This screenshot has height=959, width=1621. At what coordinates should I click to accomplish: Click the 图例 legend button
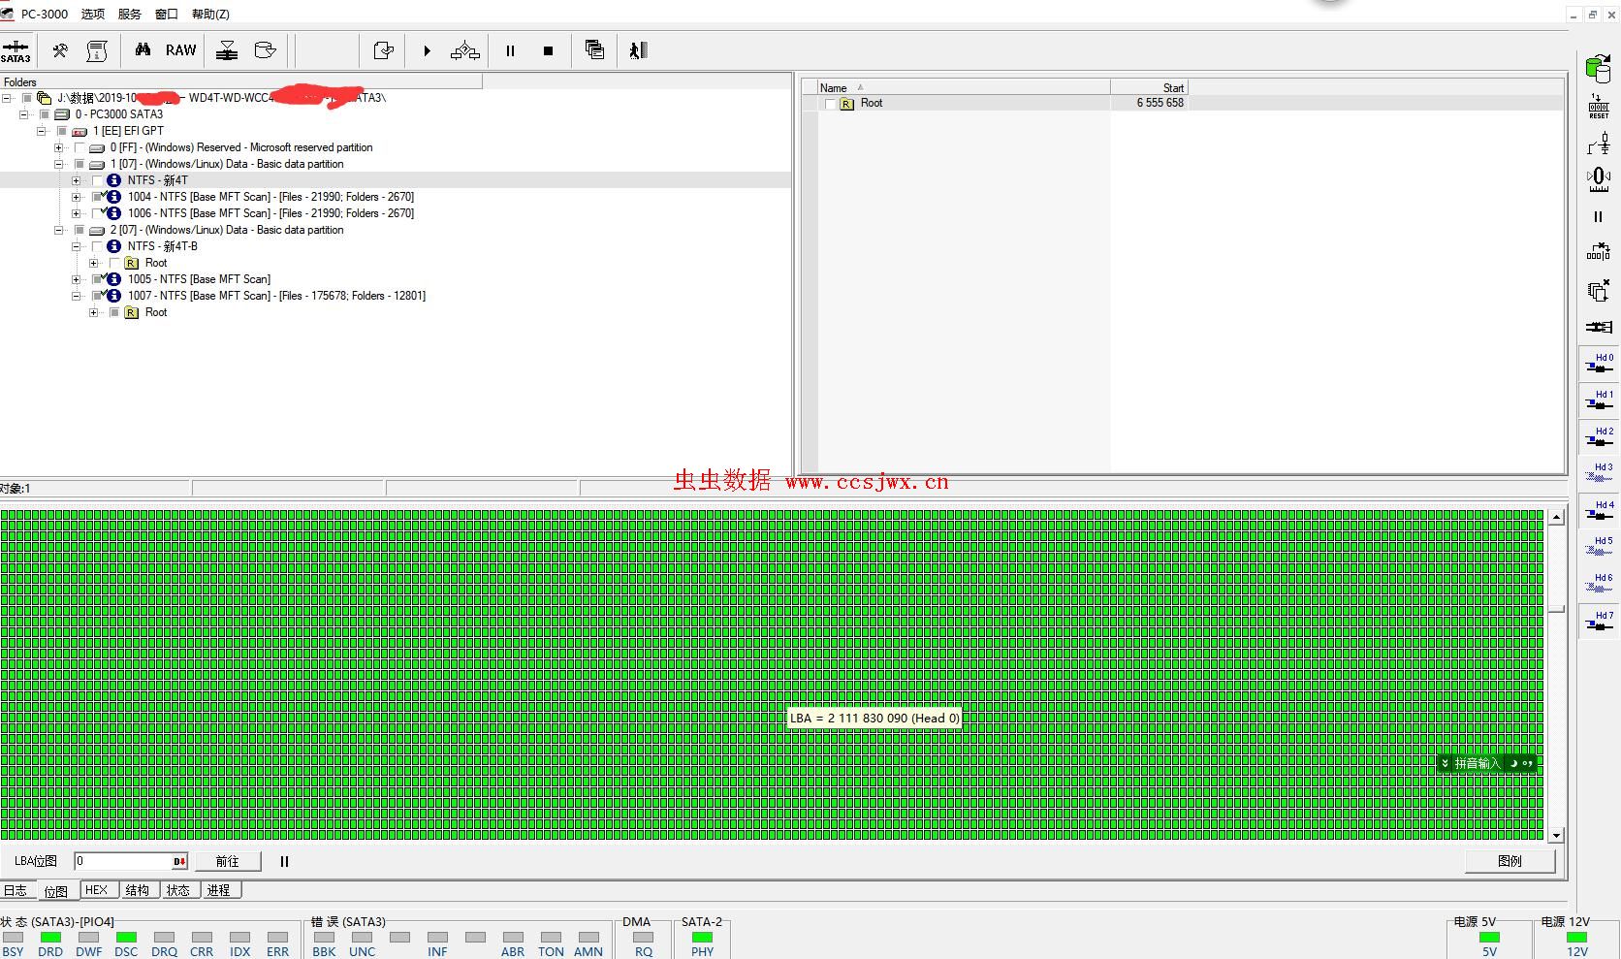[x=1510, y=861]
